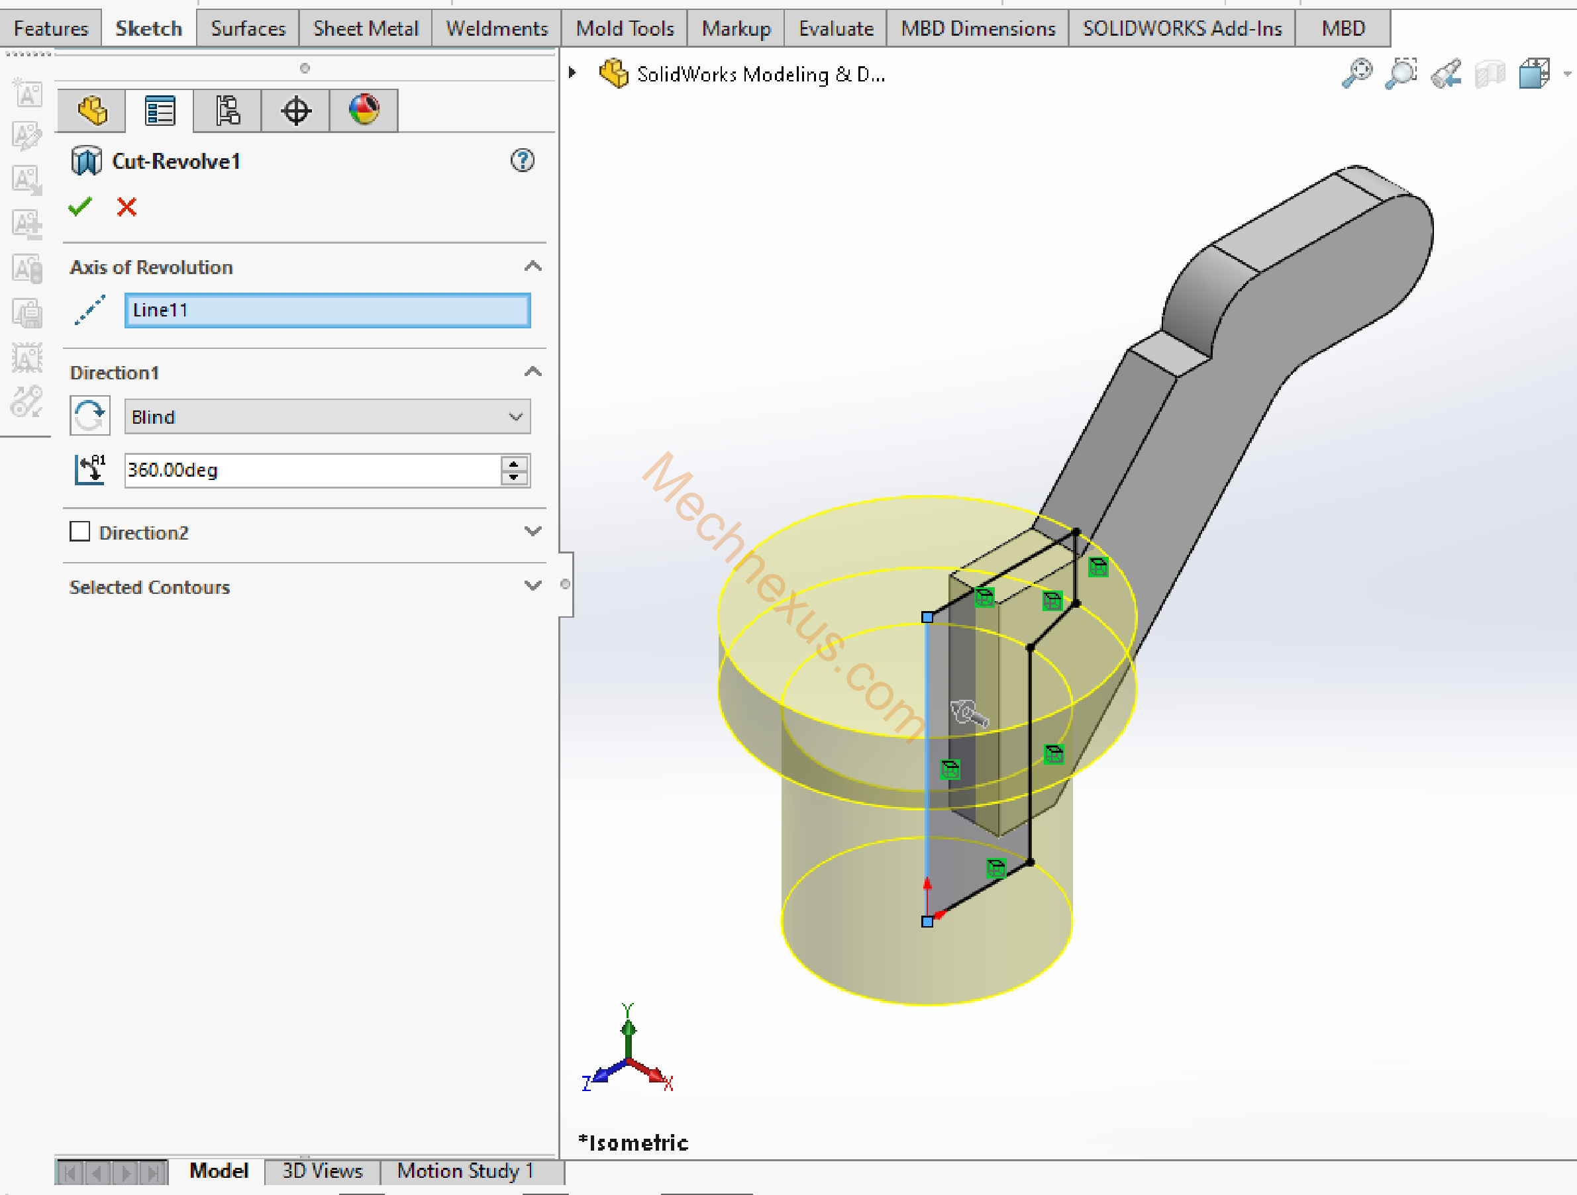The height and width of the screenshot is (1195, 1577).
Task: Open the DisplayManager color ball tab
Action: 364,111
